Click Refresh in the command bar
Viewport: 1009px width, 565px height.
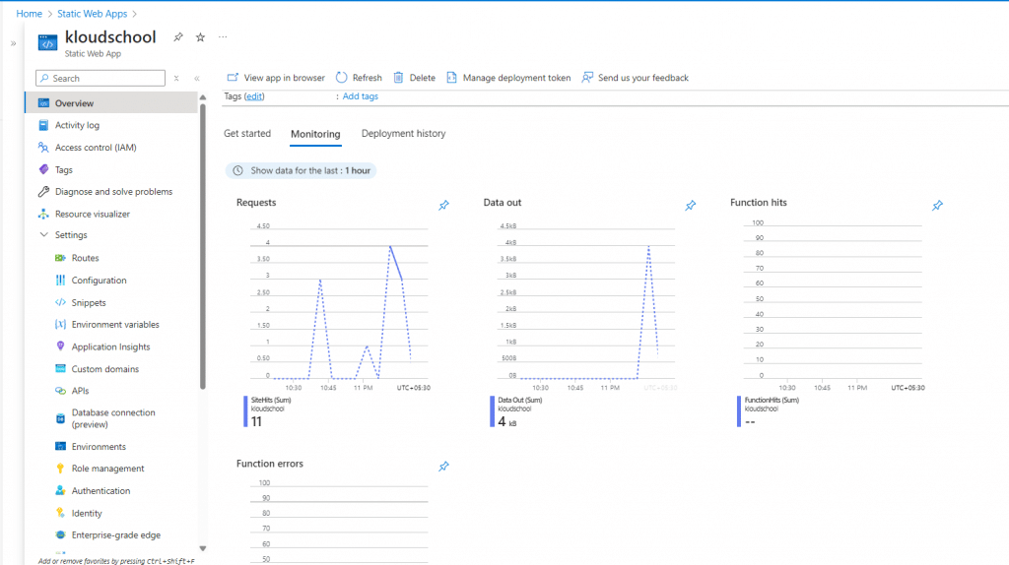coord(359,78)
